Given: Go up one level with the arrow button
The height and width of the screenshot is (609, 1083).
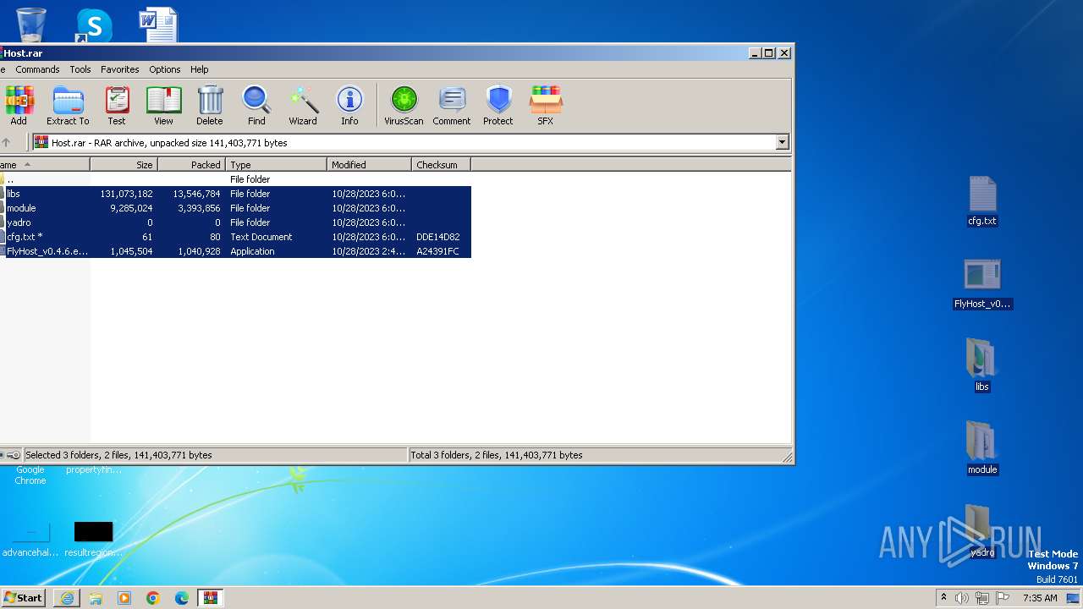Looking at the screenshot, I should (7, 143).
